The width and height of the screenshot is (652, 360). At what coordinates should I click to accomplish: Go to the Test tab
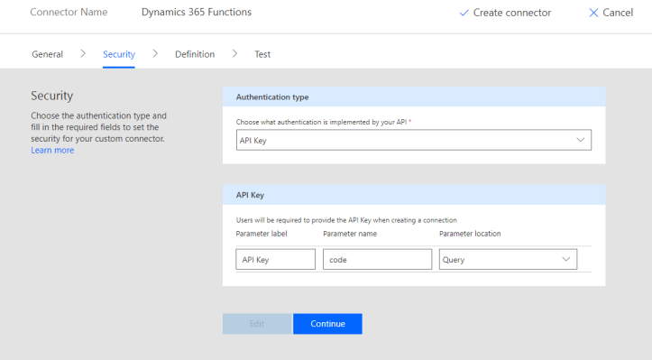[262, 54]
